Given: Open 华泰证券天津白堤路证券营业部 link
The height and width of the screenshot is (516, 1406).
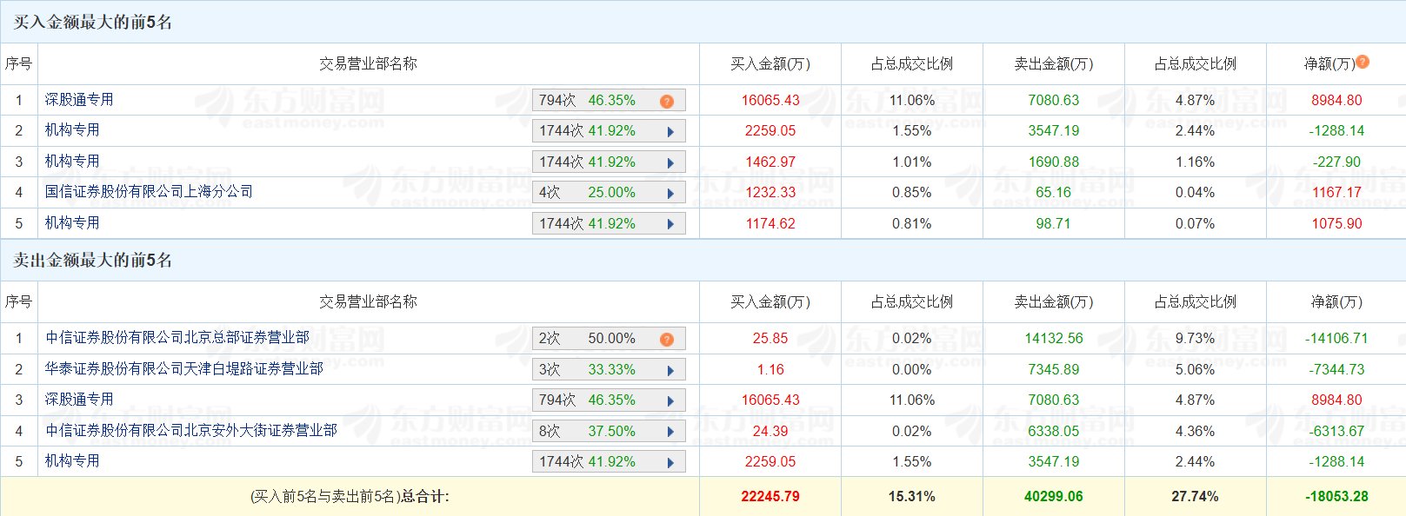Looking at the screenshot, I should tap(183, 368).
